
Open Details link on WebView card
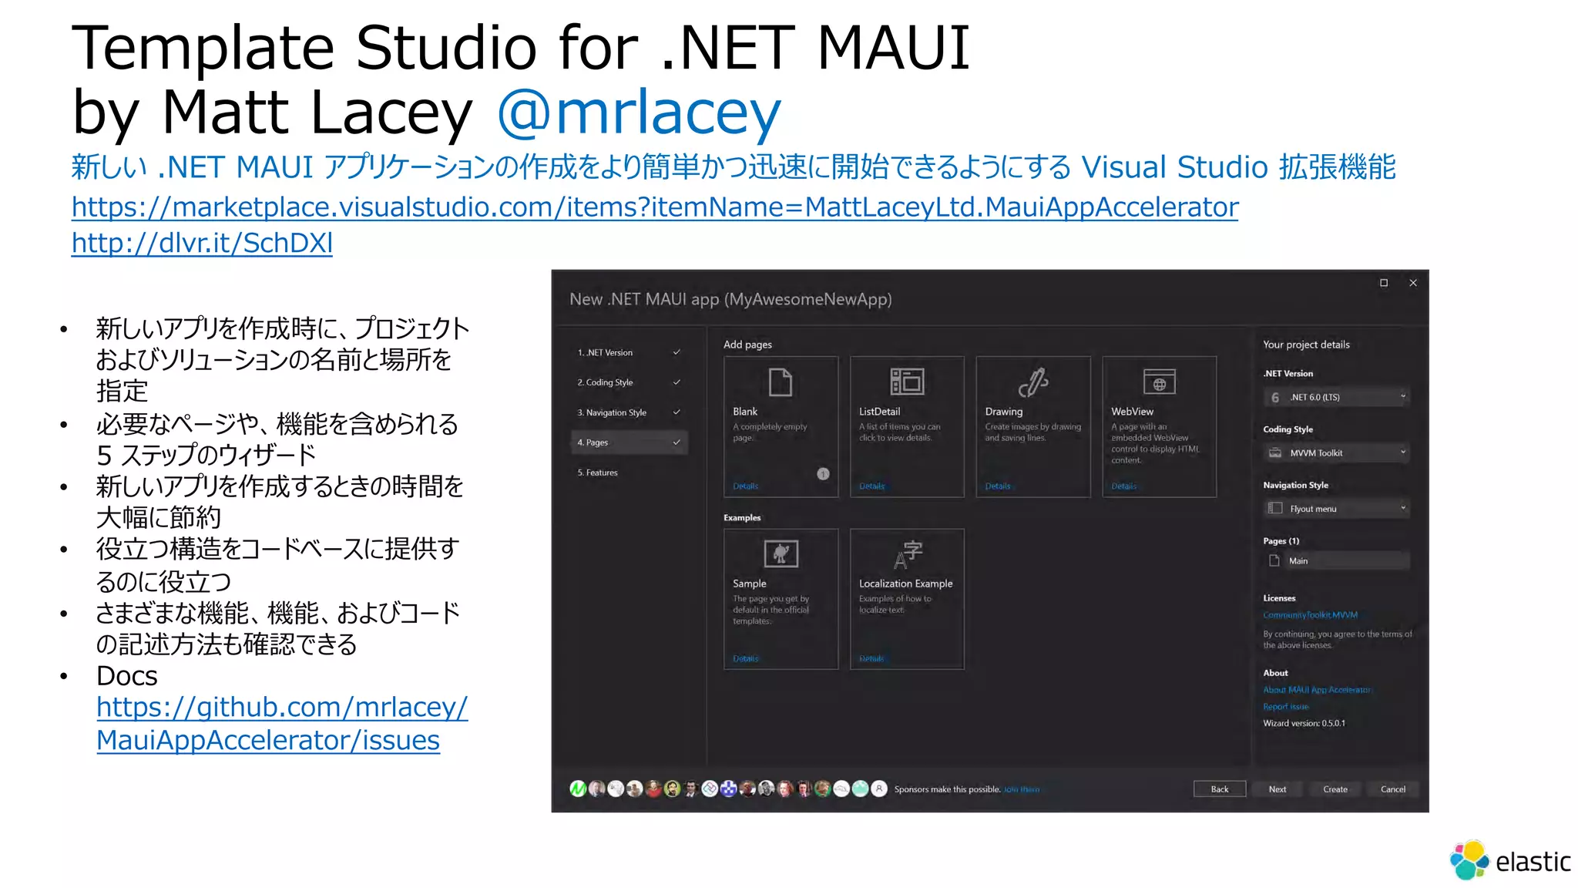[1124, 486]
